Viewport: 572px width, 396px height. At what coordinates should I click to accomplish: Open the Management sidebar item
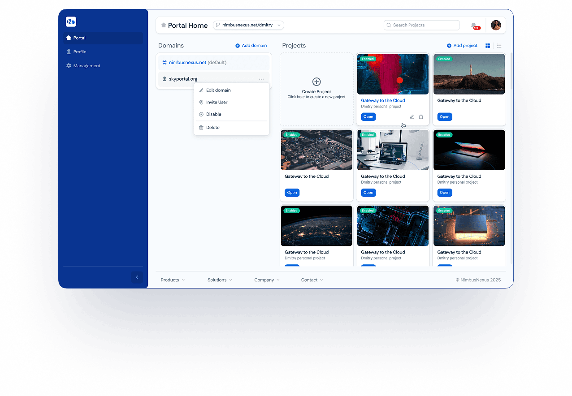[87, 66]
